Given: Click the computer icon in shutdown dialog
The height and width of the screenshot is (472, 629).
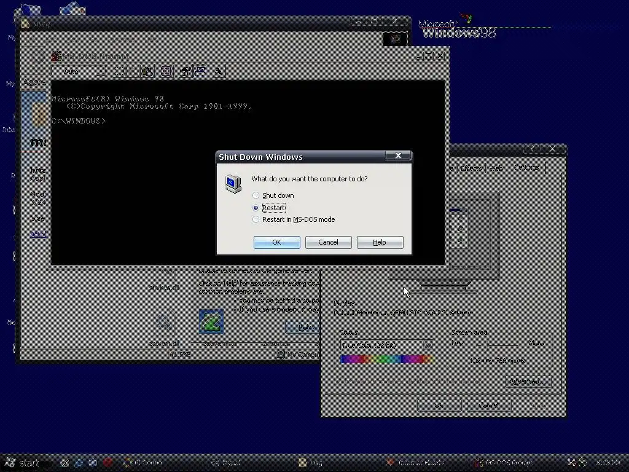Looking at the screenshot, I should [233, 184].
